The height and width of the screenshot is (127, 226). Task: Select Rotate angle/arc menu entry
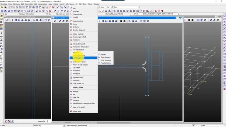(x=78, y=34)
